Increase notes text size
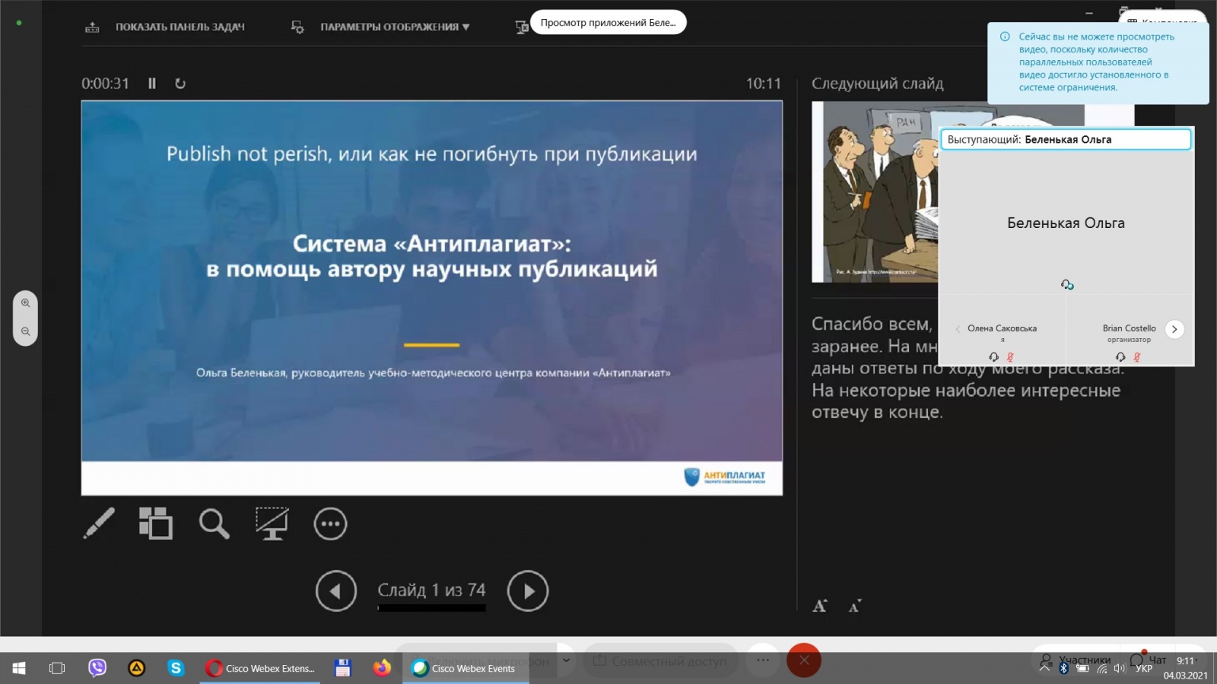This screenshot has height=684, width=1217. 820,606
